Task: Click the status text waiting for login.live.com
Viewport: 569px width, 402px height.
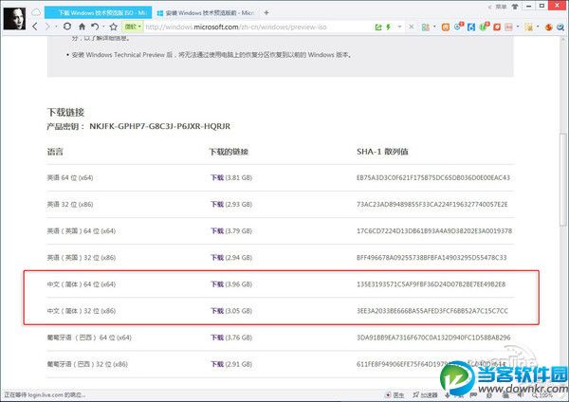Action: click(45, 394)
